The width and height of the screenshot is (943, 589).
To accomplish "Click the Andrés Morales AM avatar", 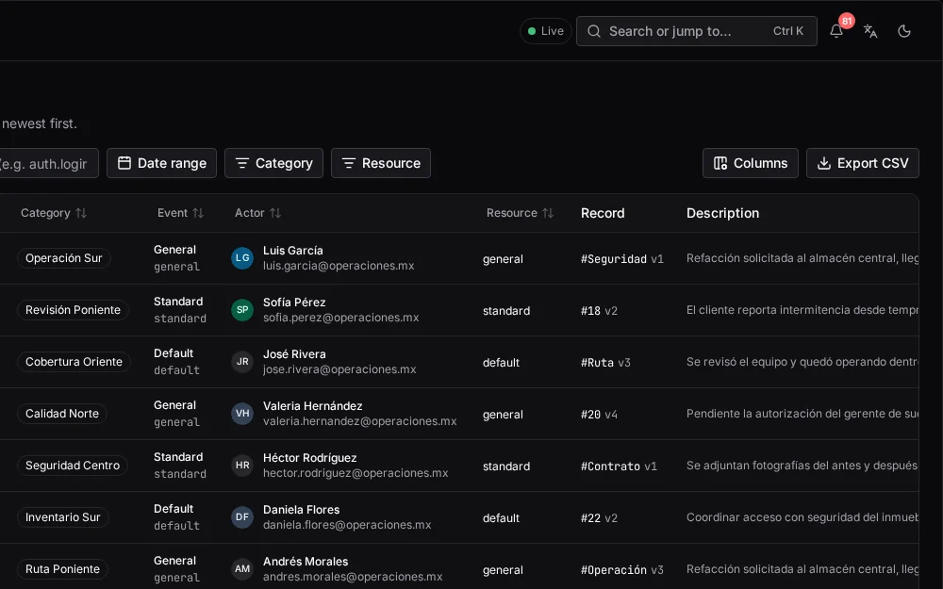I will [x=242, y=569].
